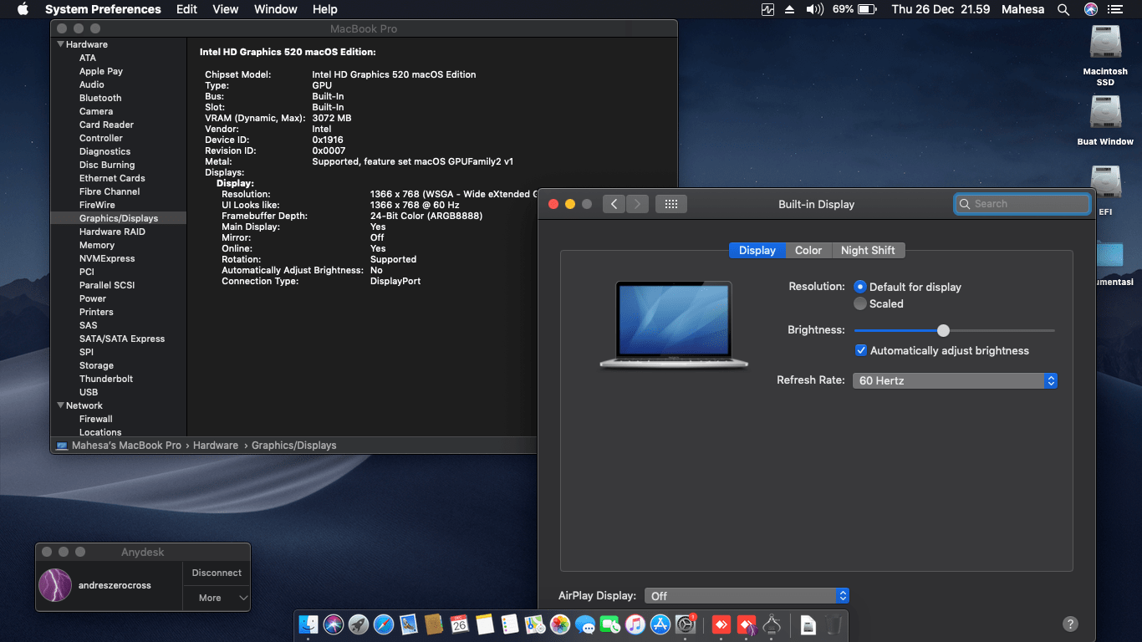Toggle Automatically adjust brightness checkbox
Screen dimensions: 1142x642
pos(861,350)
